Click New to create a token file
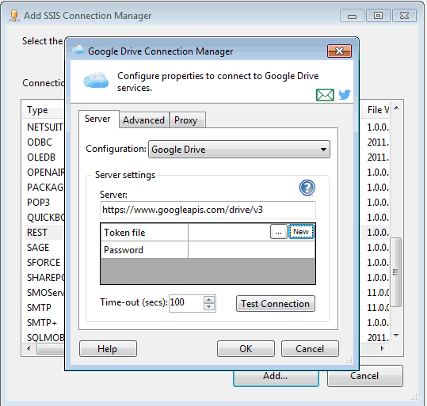 pyautogui.click(x=301, y=232)
